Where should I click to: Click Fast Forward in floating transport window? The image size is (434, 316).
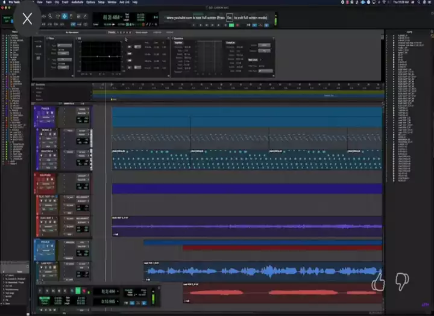59,291
